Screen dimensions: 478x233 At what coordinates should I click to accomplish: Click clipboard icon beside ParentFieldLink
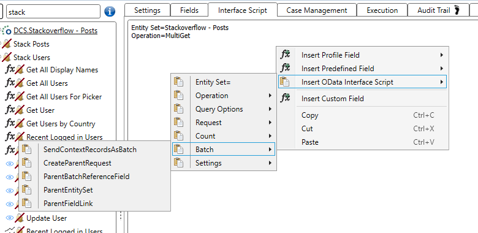(x=27, y=203)
